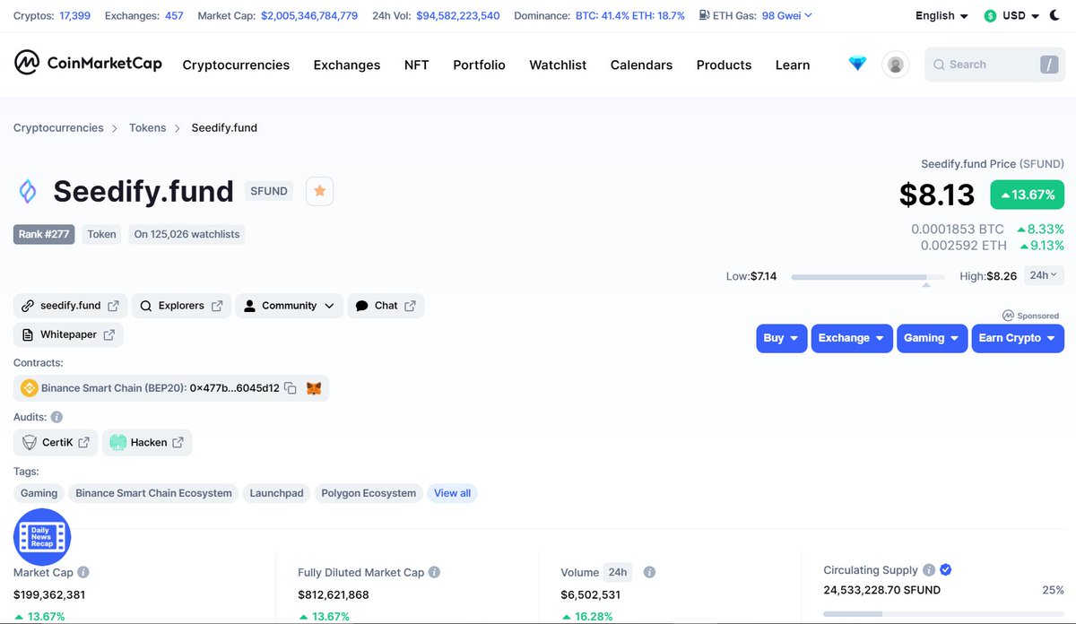
Task: Open the Products menu
Action: [724, 65]
